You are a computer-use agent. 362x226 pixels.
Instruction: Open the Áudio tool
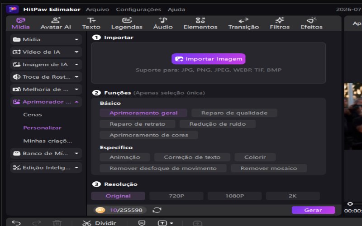tap(163, 24)
